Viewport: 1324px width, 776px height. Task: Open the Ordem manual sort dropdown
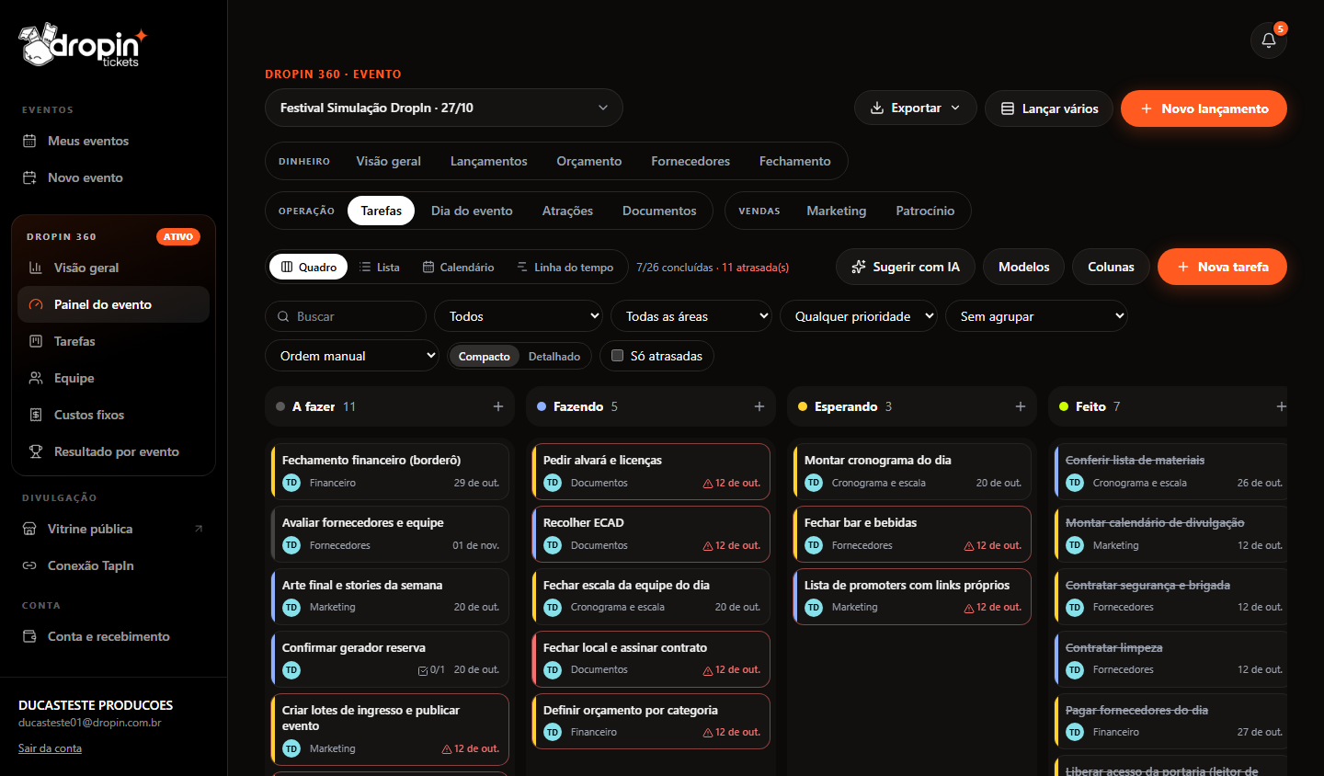click(352, 356)
